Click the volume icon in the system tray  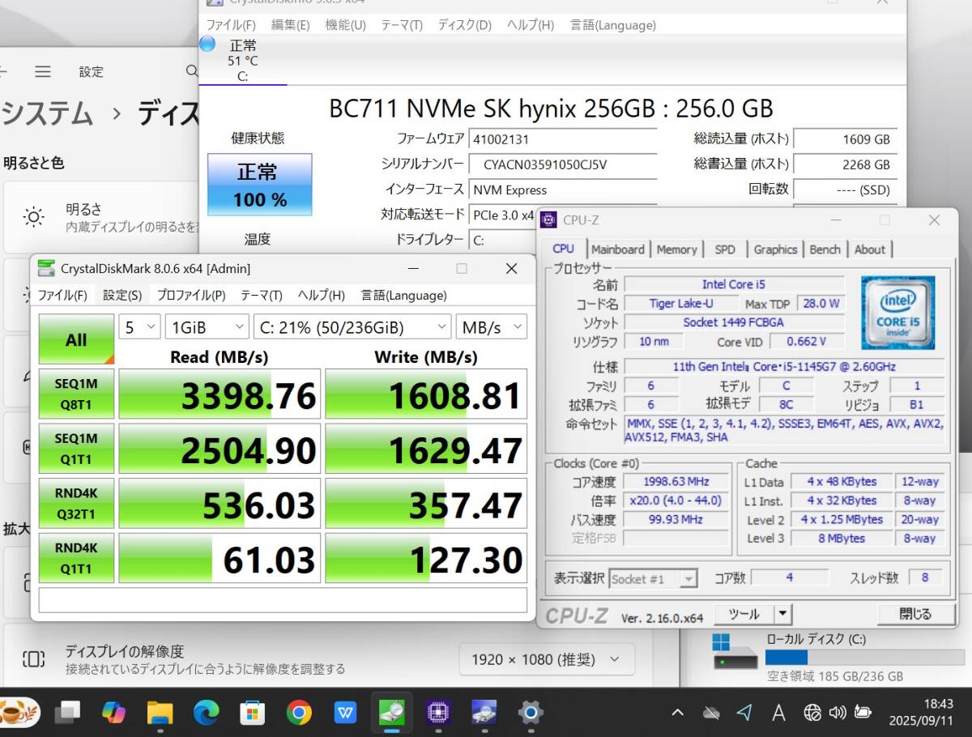point(838,713)
